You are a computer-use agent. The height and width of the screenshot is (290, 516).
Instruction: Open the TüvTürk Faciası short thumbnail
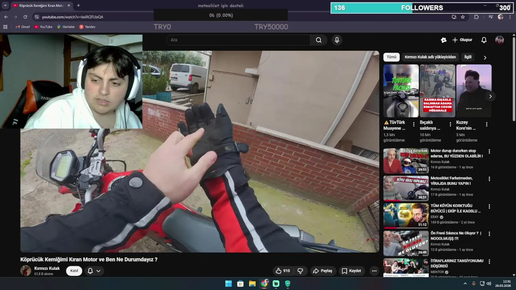[x=401, y=91]
